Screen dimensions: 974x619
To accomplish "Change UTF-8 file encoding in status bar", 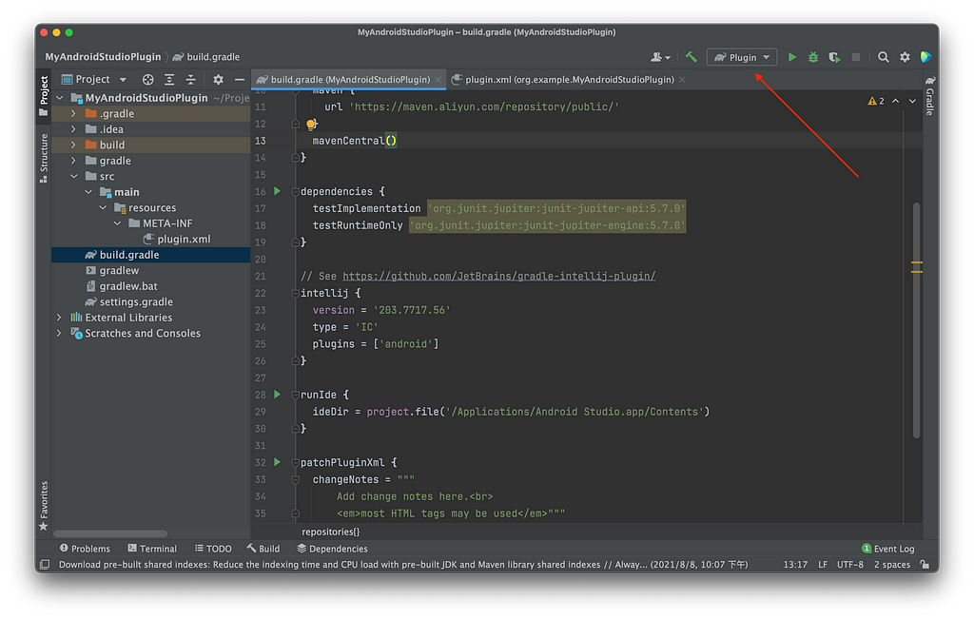I will [x=849, y=565].
